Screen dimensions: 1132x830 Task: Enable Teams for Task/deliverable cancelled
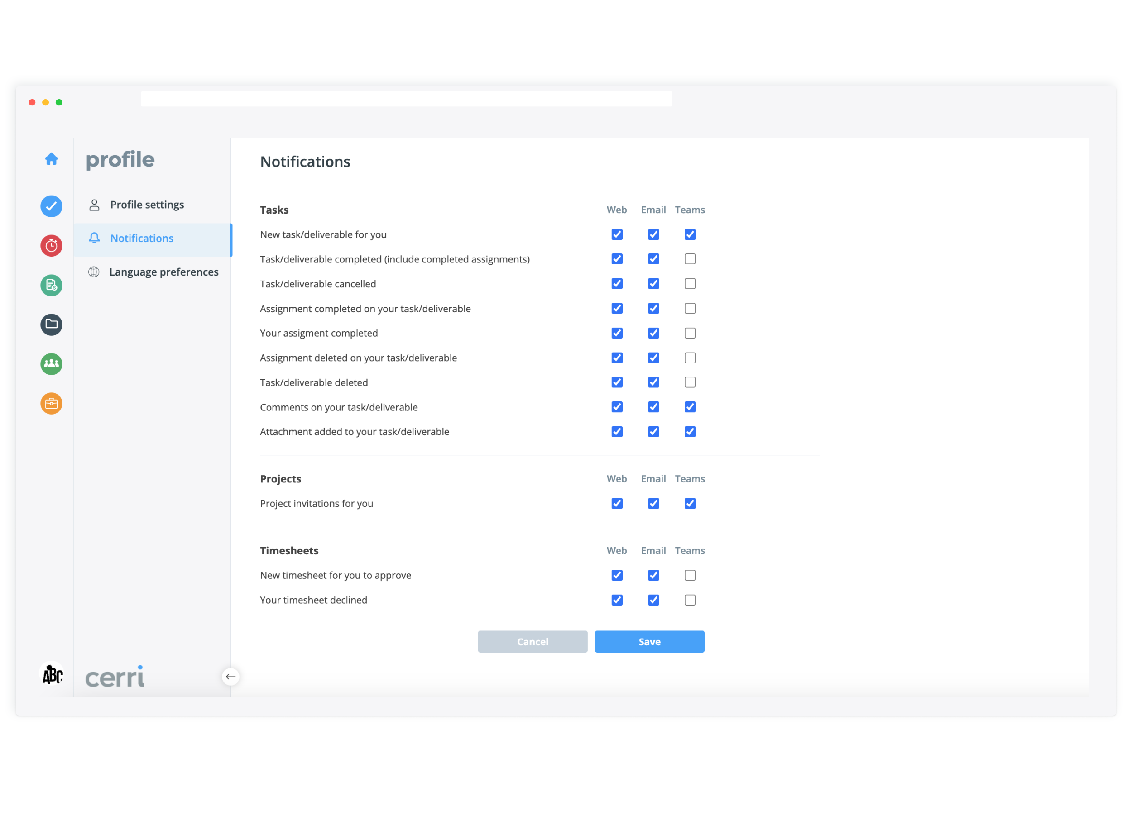pyautogui.click(x=690, y=284)
